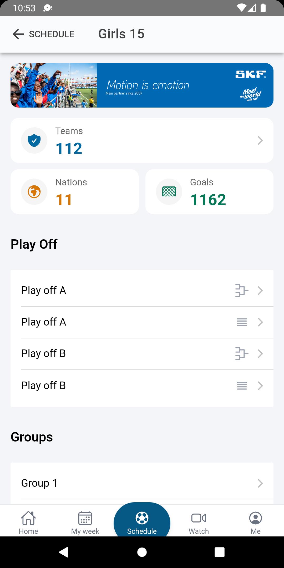
Task: Tap the back arrow to Schedule
Action: pos(18,34)
